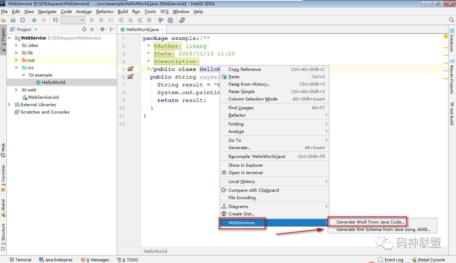Screen dimensions: 456x263
Task: Open the Messages tool window
Action: tap(95, 260)
